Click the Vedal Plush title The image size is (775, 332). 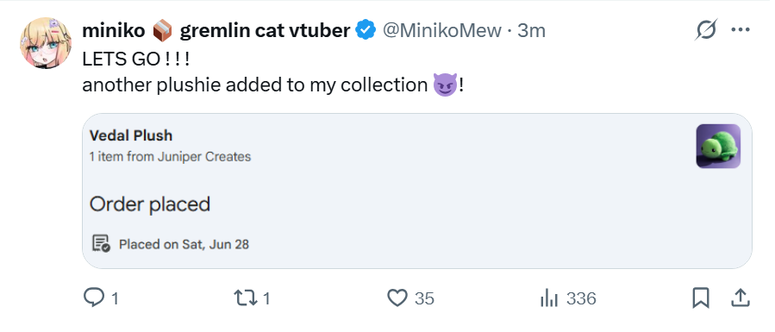point(131,135)
